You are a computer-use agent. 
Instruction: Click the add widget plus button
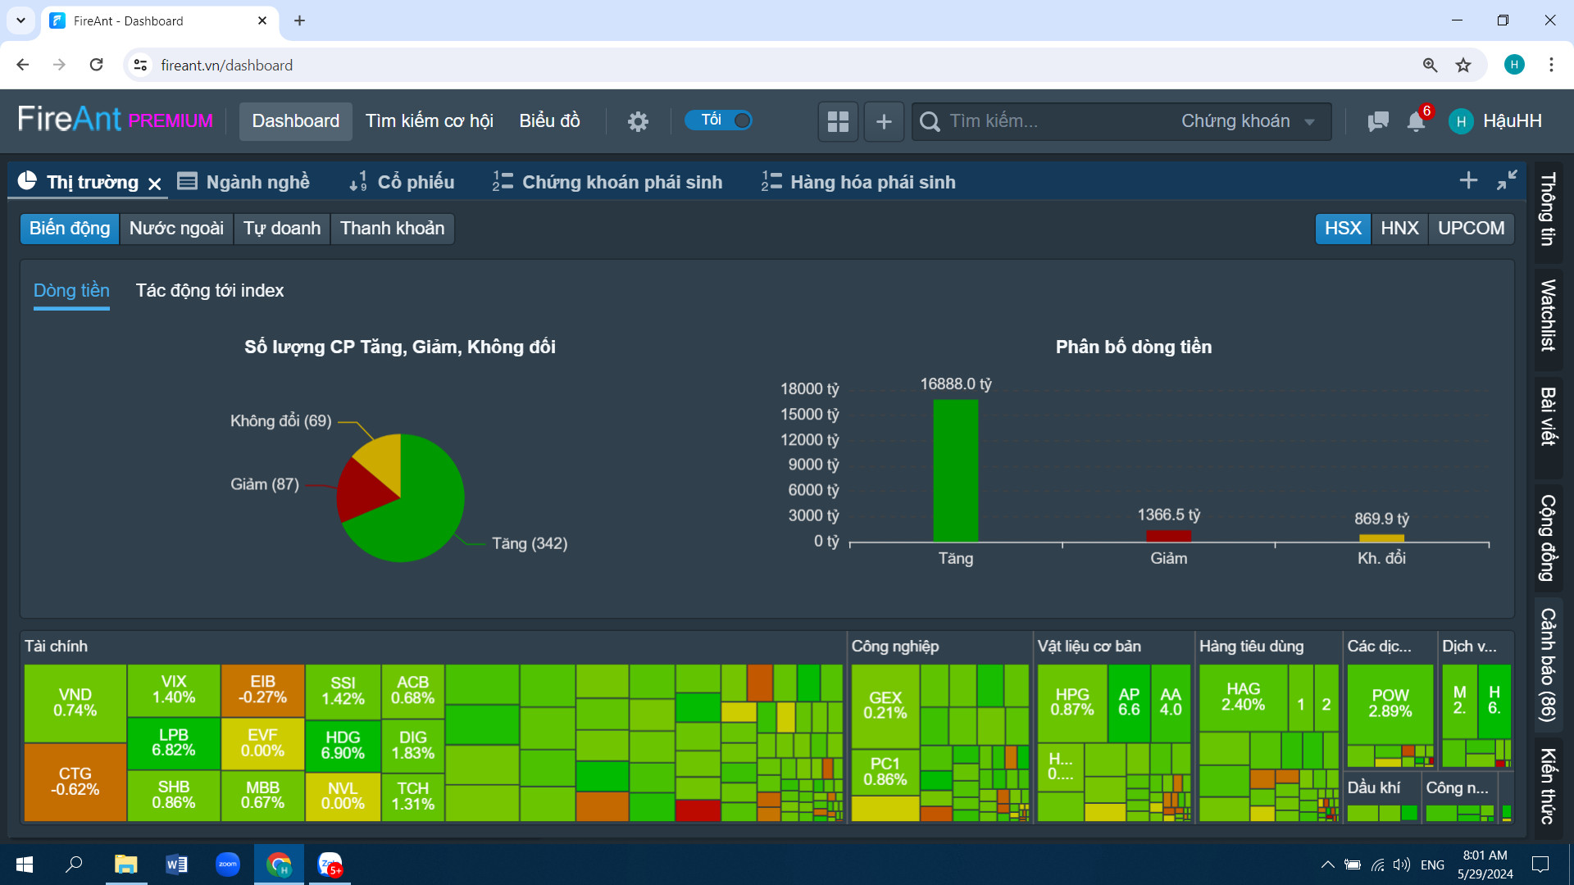click(x=884, y=121)
